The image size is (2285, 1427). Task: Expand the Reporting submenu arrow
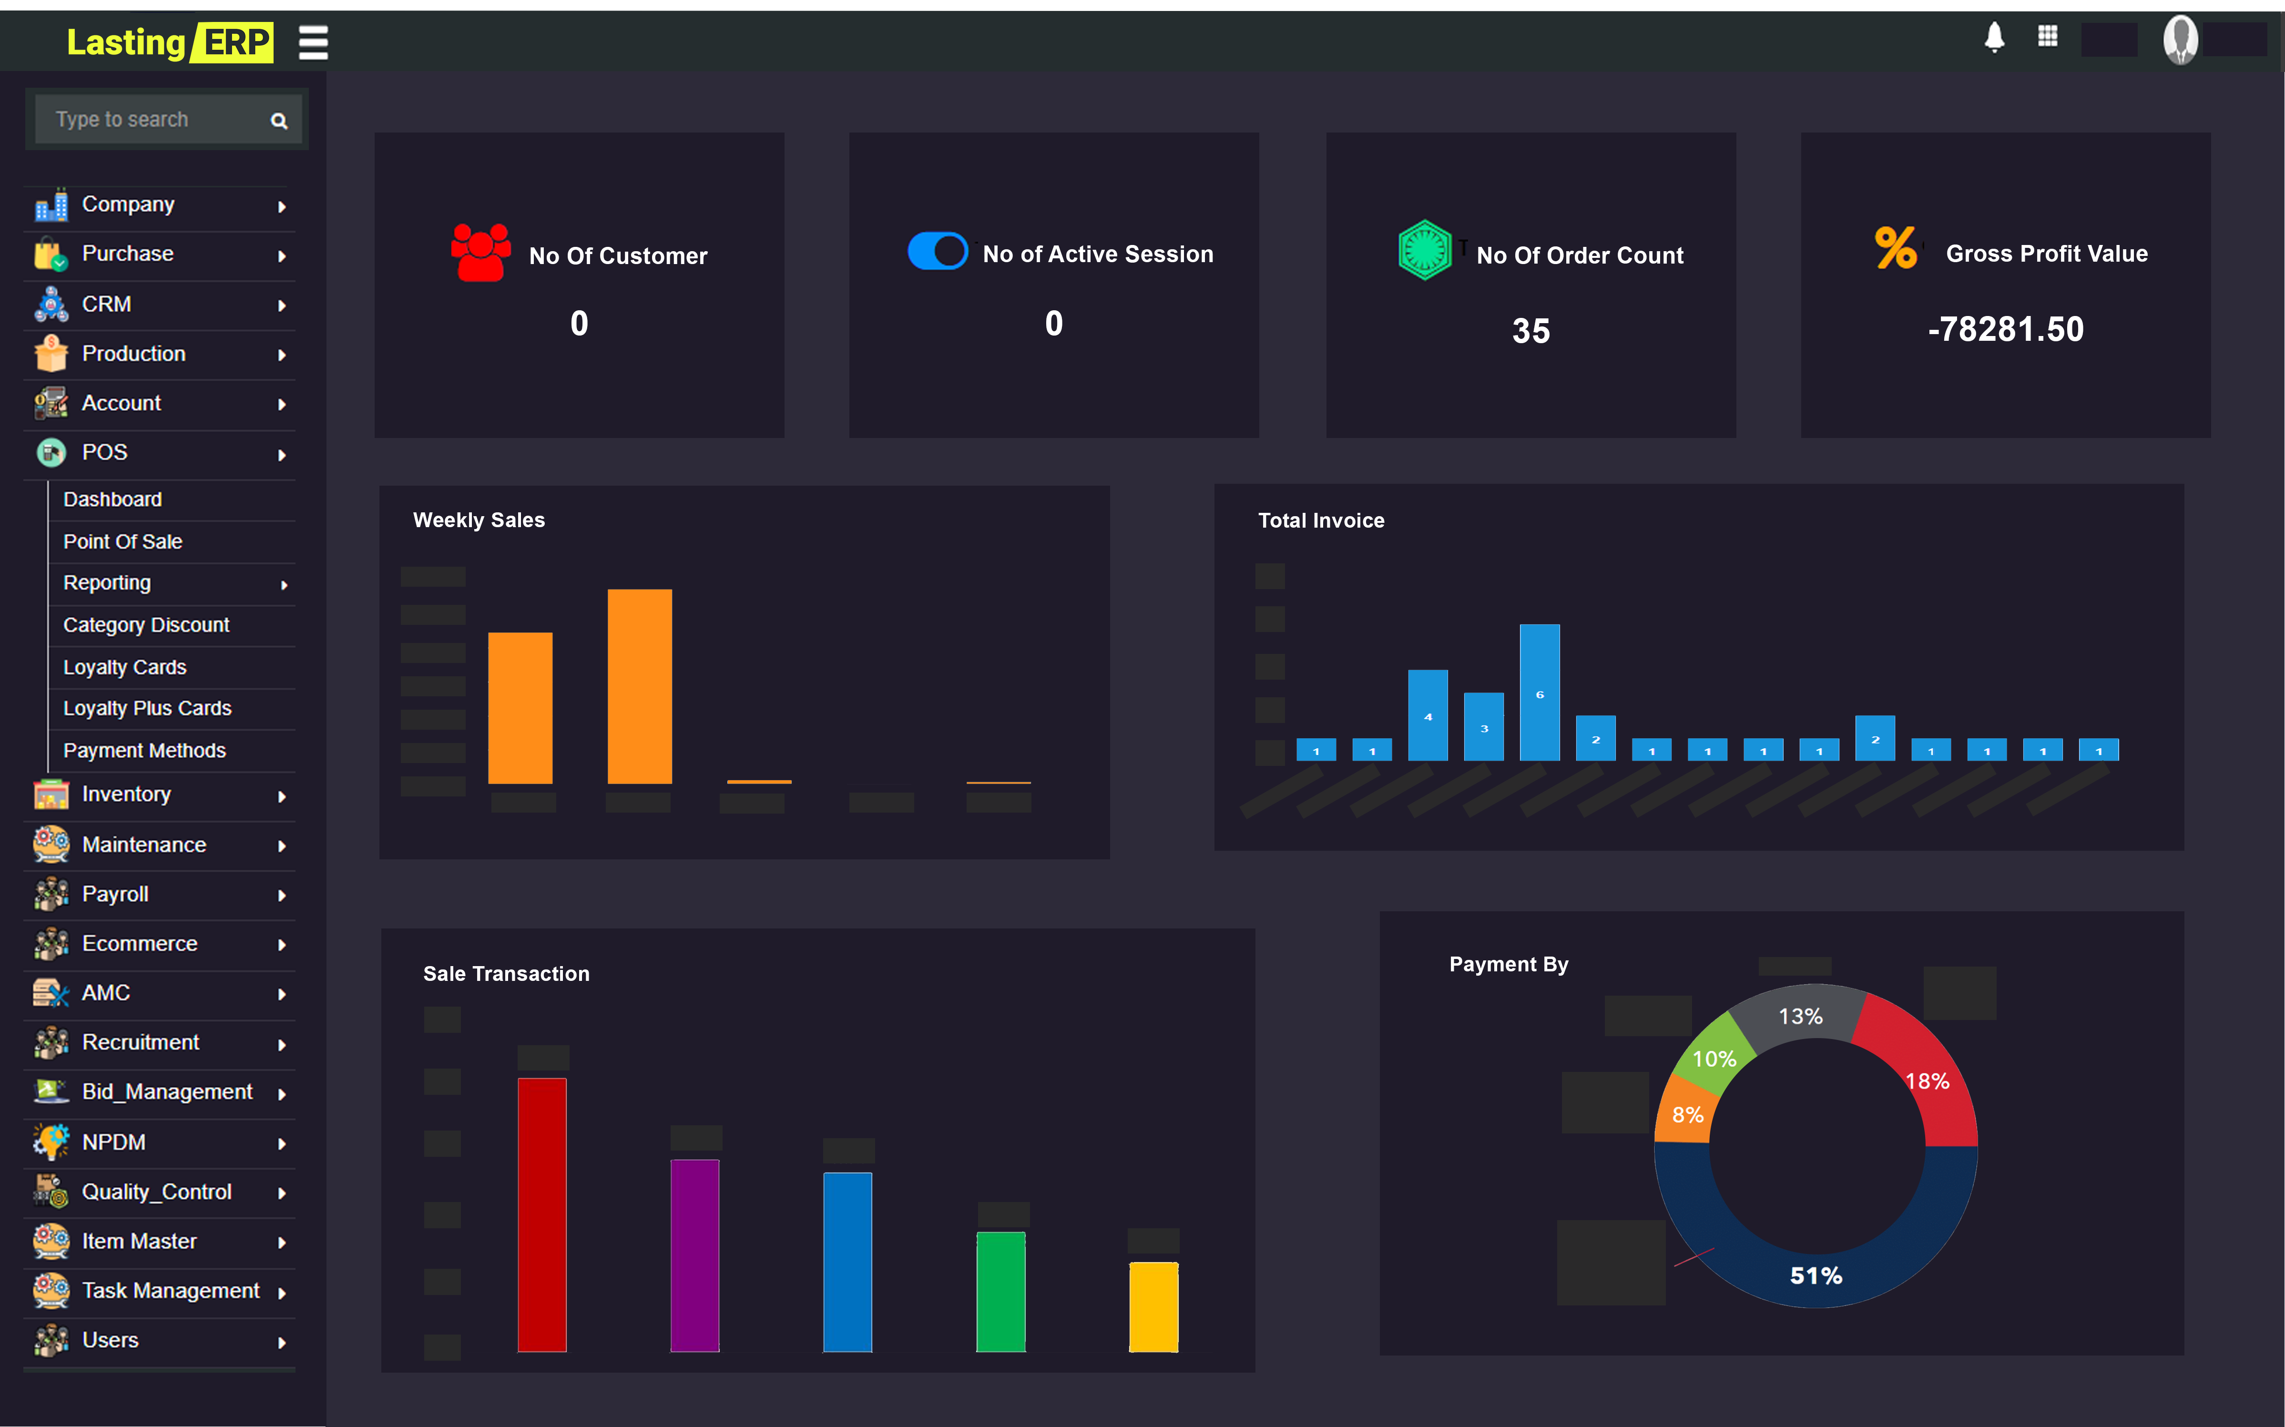283,585
